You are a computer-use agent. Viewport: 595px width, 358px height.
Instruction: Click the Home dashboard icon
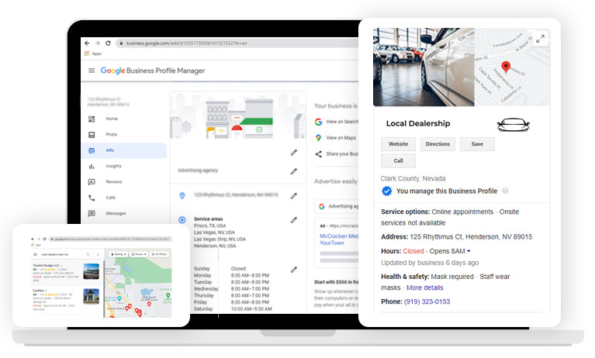pos(92,119)
